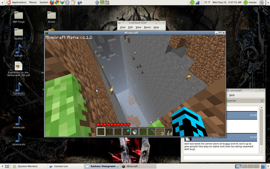Minimize the Minecraft window
This screenshot has width=270, height=169.
coord(216,33)
